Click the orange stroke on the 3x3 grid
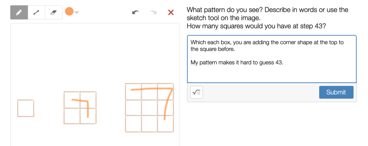 pyautogui.click(x=166, y=104)
